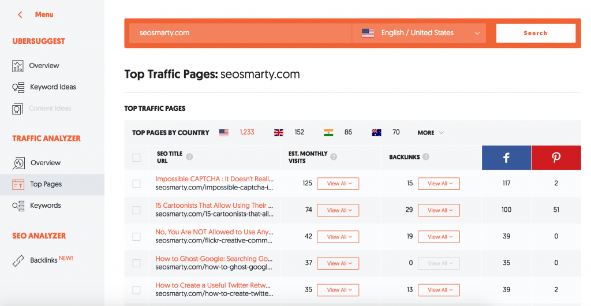Select India count 86 in country filter
The width and height of the screenshot is (591, 306).
pos(348,132)
